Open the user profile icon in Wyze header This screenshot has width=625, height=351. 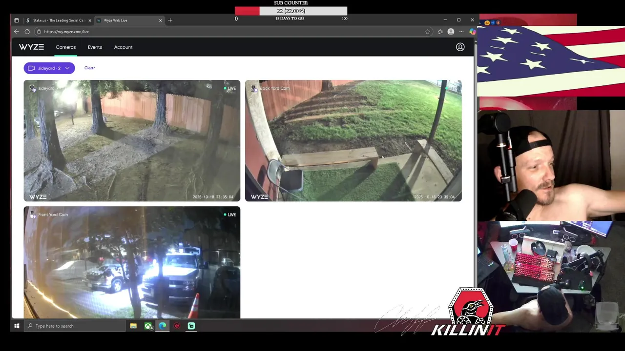(460, 47)
